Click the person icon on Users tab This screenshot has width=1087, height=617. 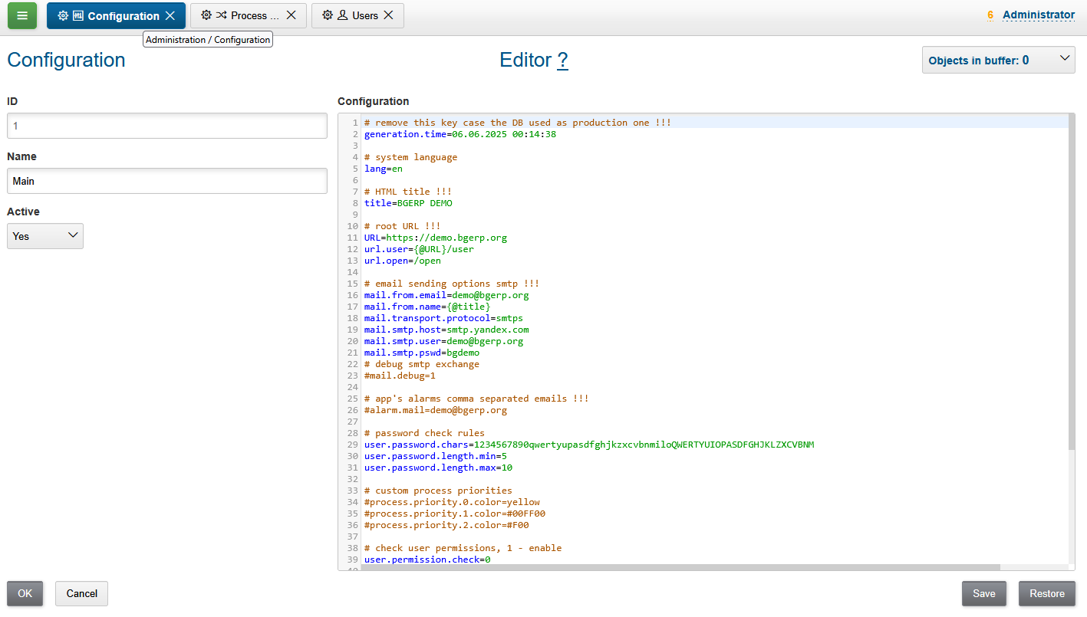[x=344, y=15]
